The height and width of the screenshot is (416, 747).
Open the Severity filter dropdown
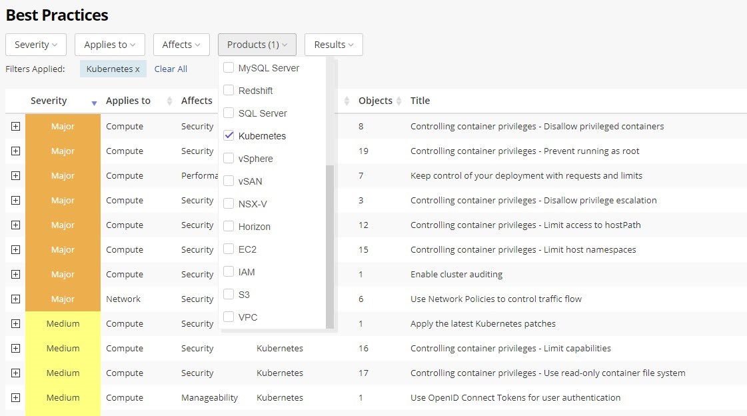(36, 45)
